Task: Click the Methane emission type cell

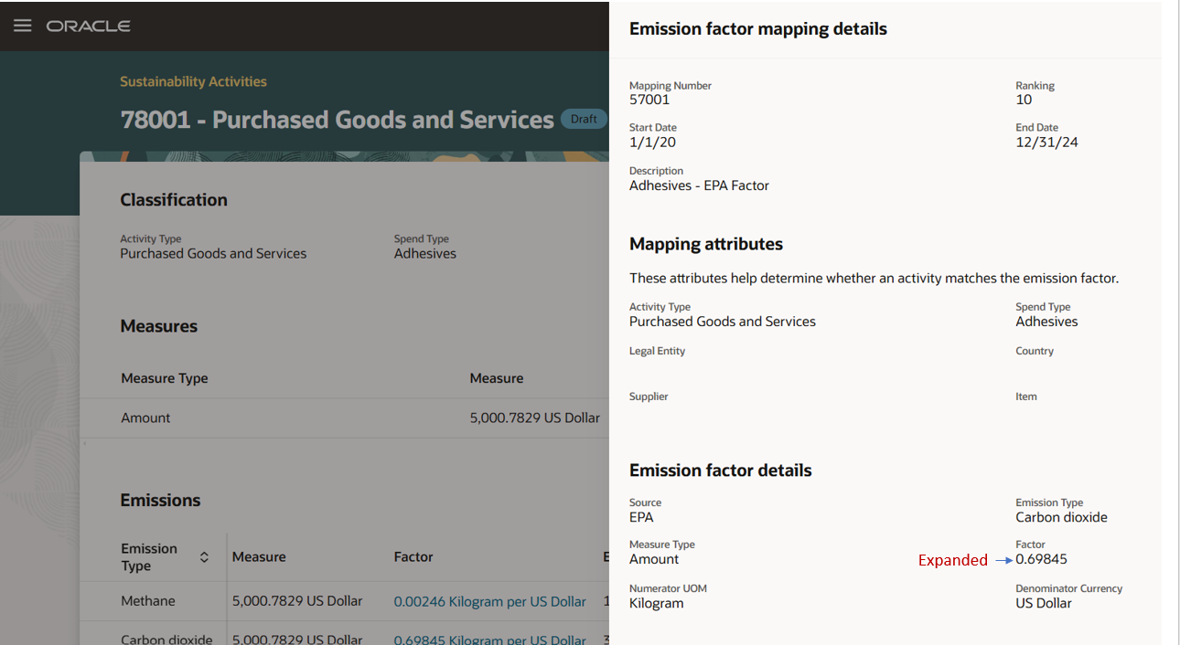Action: [148, 601]
